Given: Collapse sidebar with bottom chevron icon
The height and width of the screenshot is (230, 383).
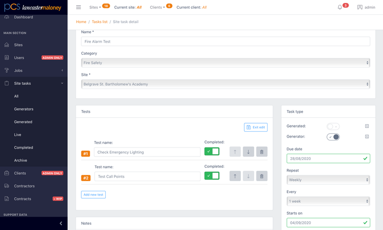Looking at the screenshot, I should pos(61,223).
